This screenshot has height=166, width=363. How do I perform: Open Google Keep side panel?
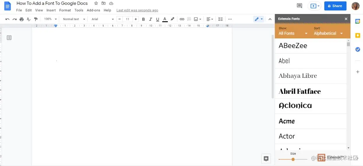pyautogui.click(x=358, y=35)
